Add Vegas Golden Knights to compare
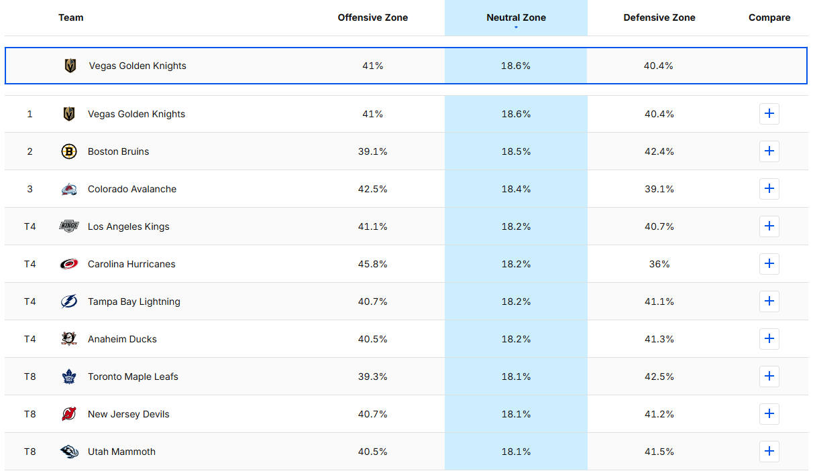 coord(769,114)
